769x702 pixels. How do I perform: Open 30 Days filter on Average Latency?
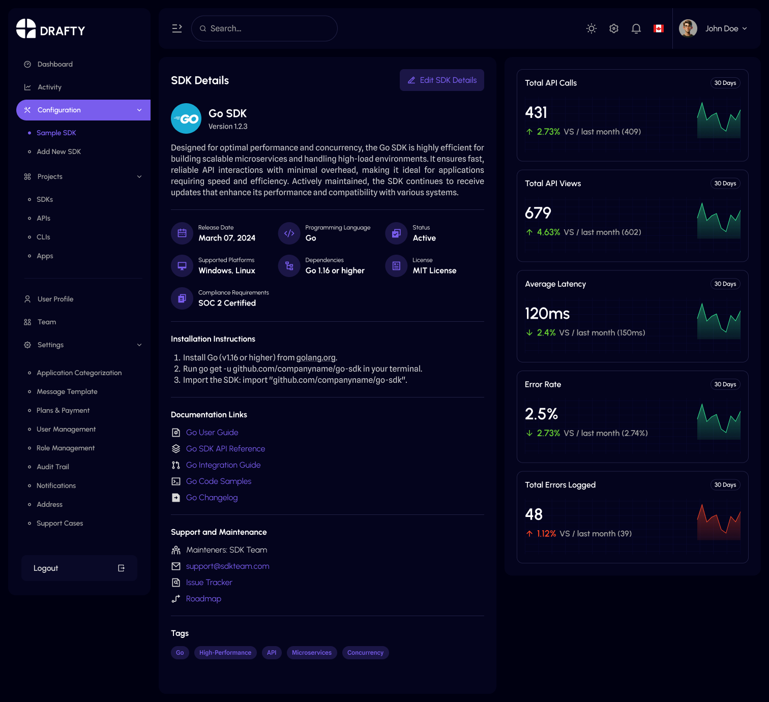(725, 284)
